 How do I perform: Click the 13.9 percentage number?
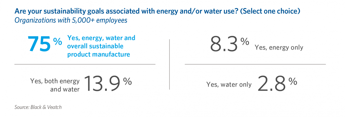pyautogui.click(x=102, y=84)
